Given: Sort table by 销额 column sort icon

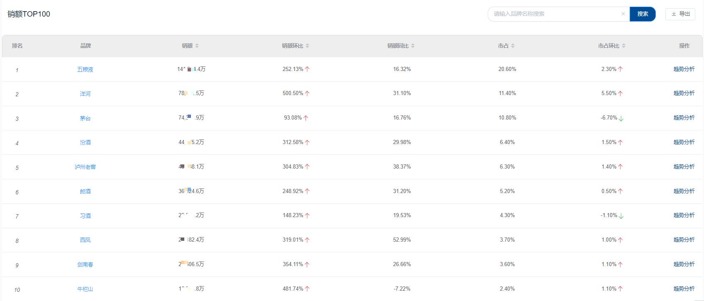Looking at the screenshot, I should (197, 46).
